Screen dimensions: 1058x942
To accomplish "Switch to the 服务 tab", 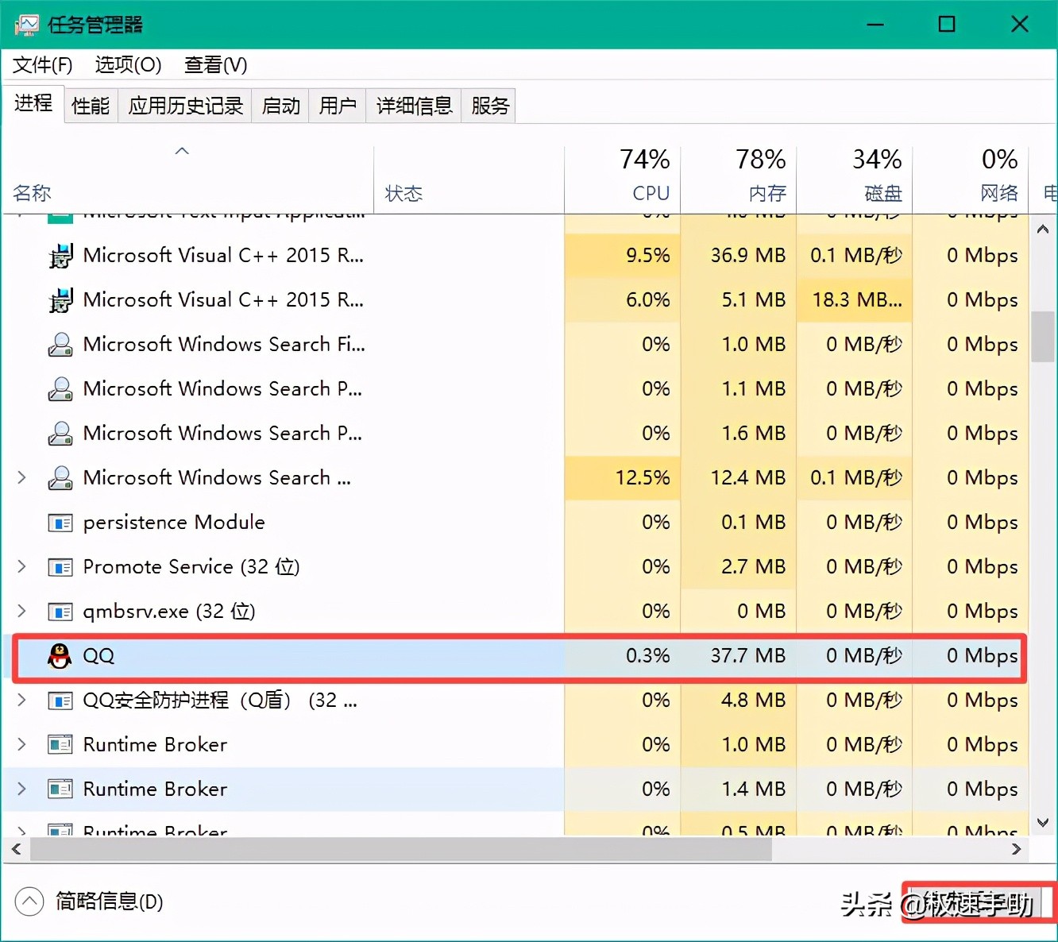I will click(x=488, y=105).
